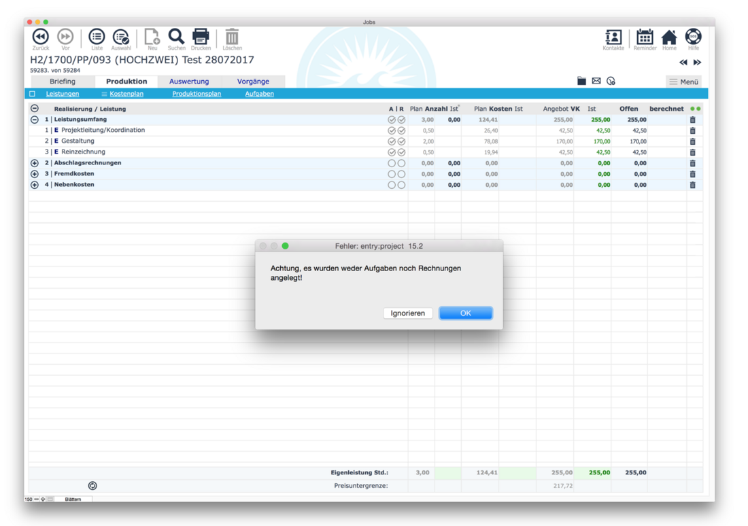Collapse the Leistungsumfang group
The height and width of the screenshot is (526, 748).
click(x=35, y=120)
